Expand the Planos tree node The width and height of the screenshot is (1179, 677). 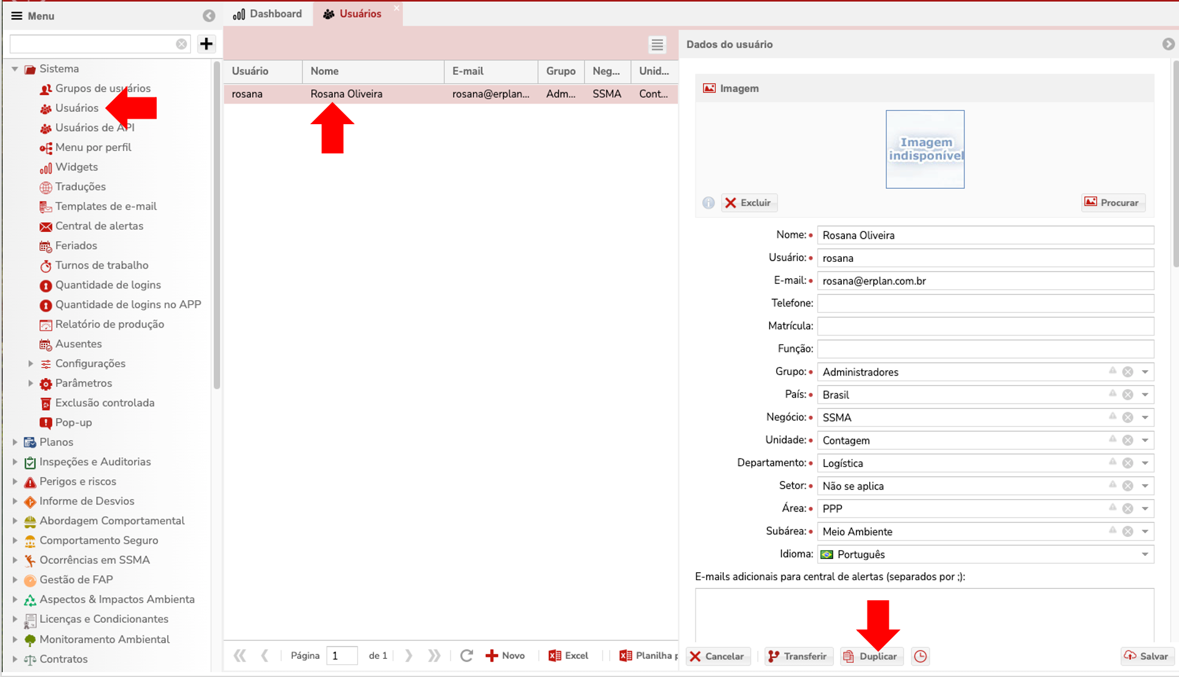coord(15,442)
